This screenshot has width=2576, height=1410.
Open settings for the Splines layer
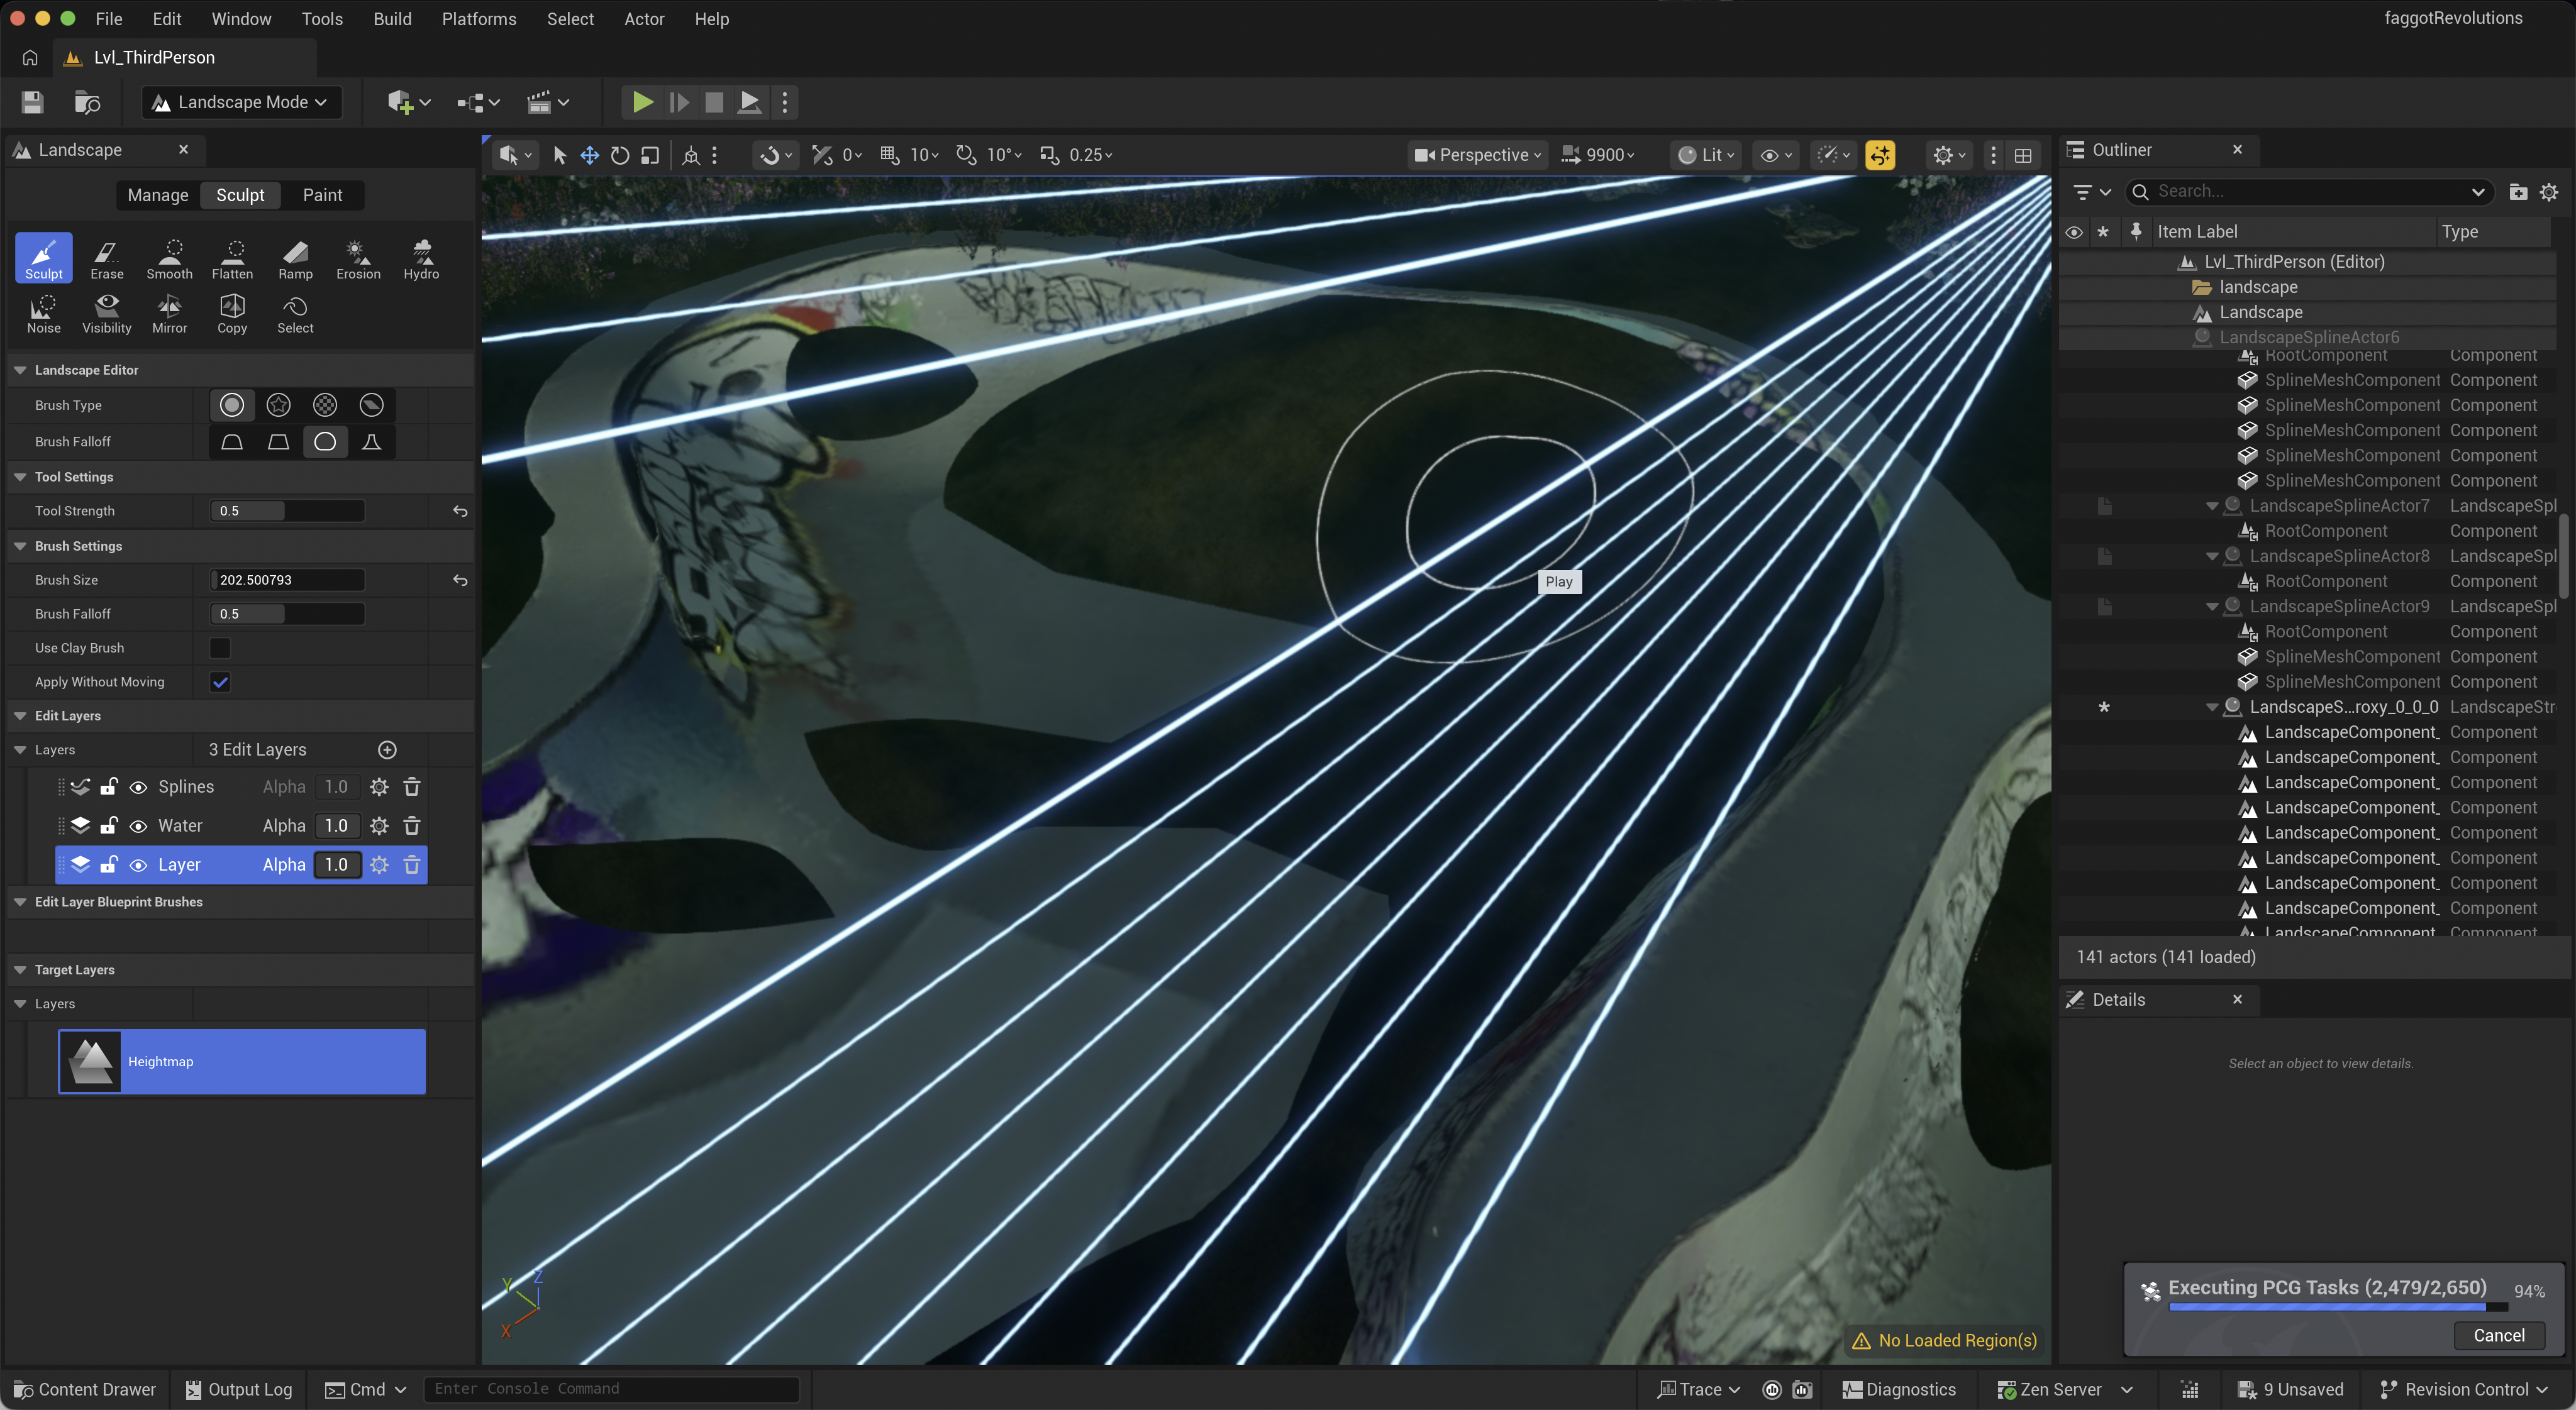pos(379,788)
